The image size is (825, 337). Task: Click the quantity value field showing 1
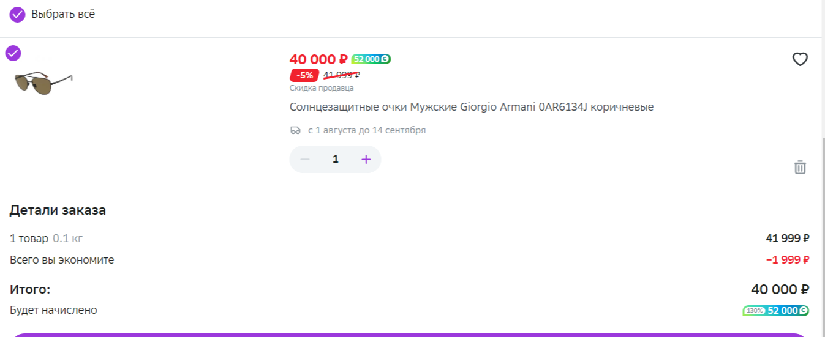(x=335, y=160)
